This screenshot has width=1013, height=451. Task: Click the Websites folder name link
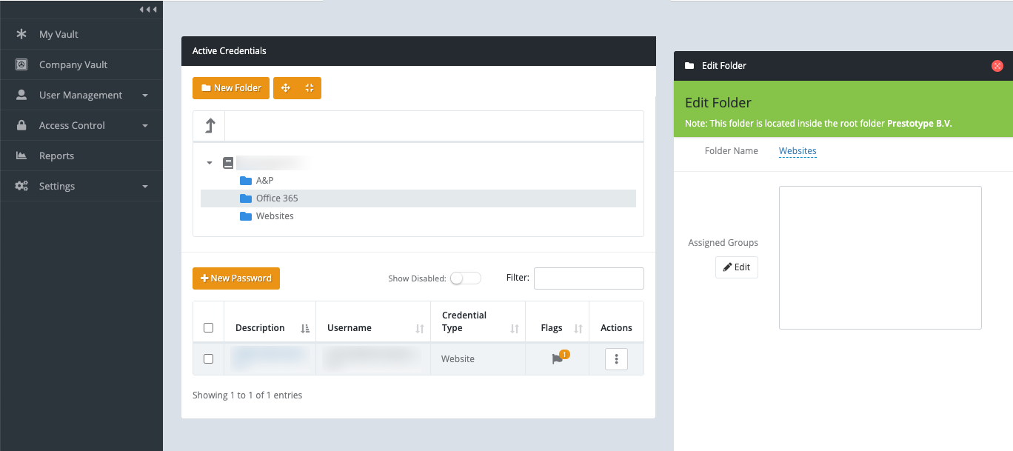pyautogui.click(x=798, y=151)
